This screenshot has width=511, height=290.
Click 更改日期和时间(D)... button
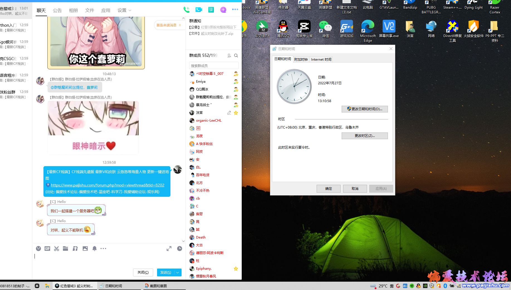(365, 109)
